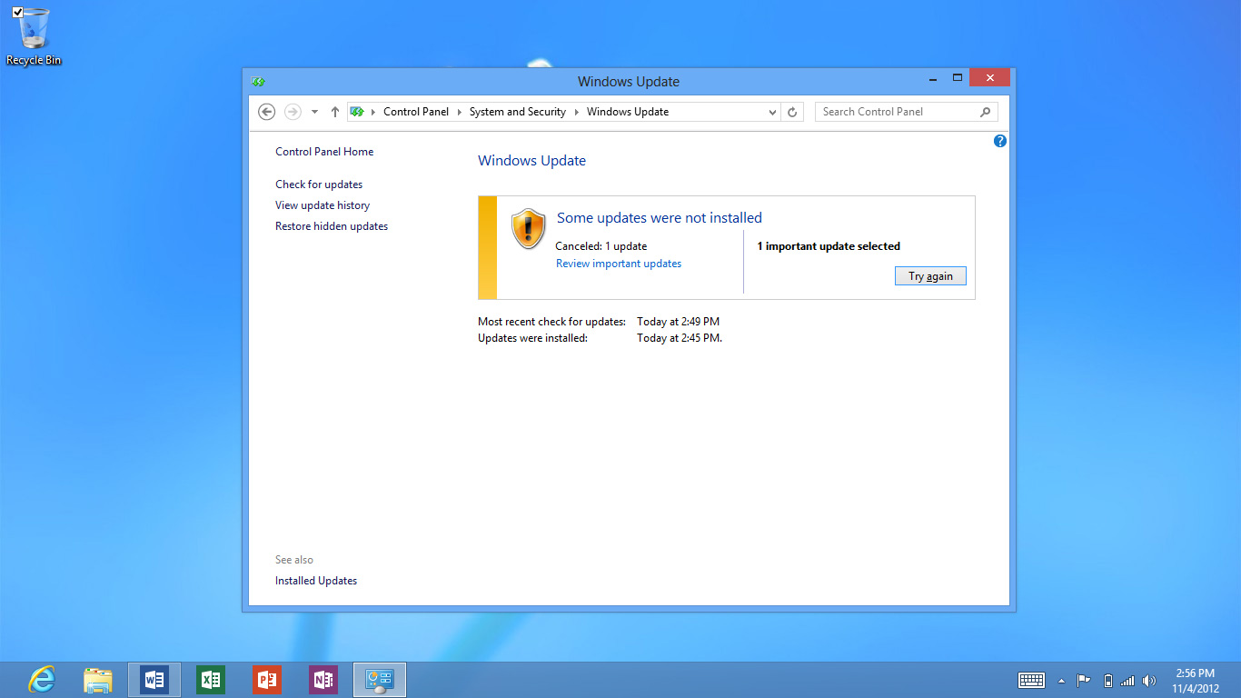1241x698 pixels.
Task: Expand chevron after System and Security
Action: click(x=576, y=112)
